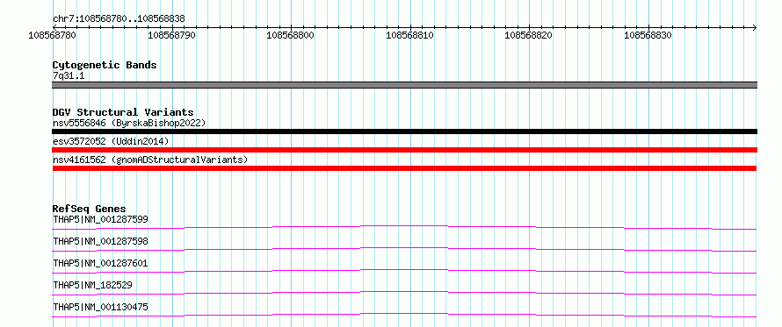Click the magenta line under THAP5|NM_001287598
This screenshot has height=327, width=782.
click(x=404, y=249)
